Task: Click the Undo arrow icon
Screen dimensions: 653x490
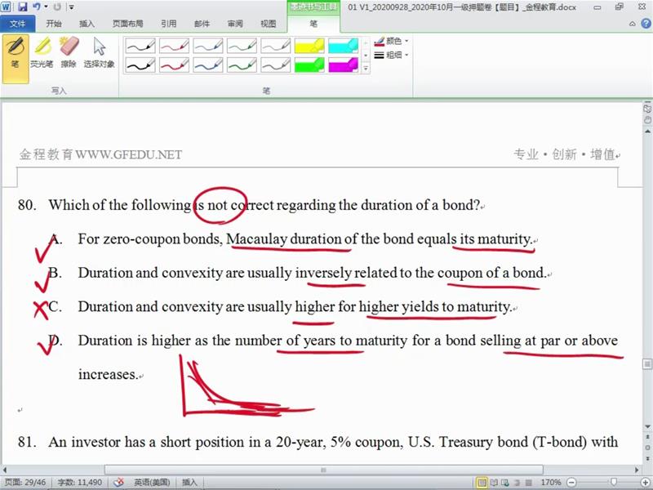Action: [37, 7]
